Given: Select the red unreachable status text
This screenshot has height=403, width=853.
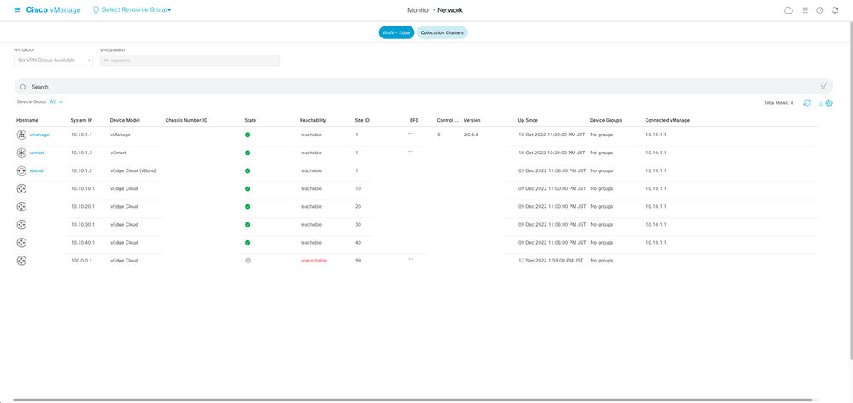Looking at the screenshot, I should [x=313, y=261].
